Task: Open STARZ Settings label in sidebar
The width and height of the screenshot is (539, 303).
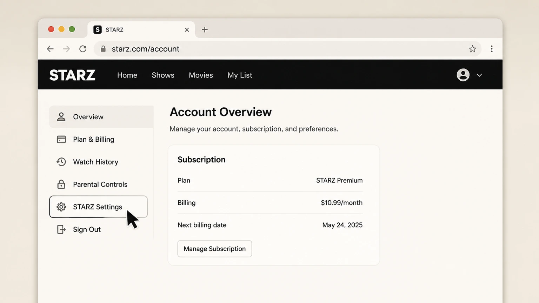Action: 98,207
